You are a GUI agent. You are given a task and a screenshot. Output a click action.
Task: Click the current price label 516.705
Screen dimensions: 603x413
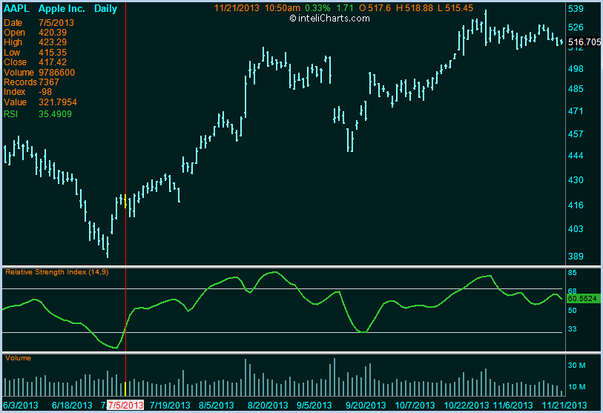(584, 42)
